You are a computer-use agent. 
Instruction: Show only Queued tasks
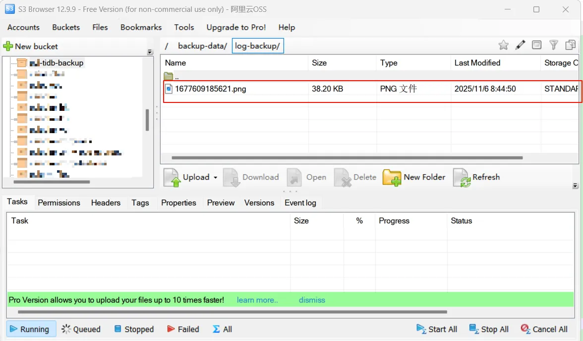[x=81, y=329]
